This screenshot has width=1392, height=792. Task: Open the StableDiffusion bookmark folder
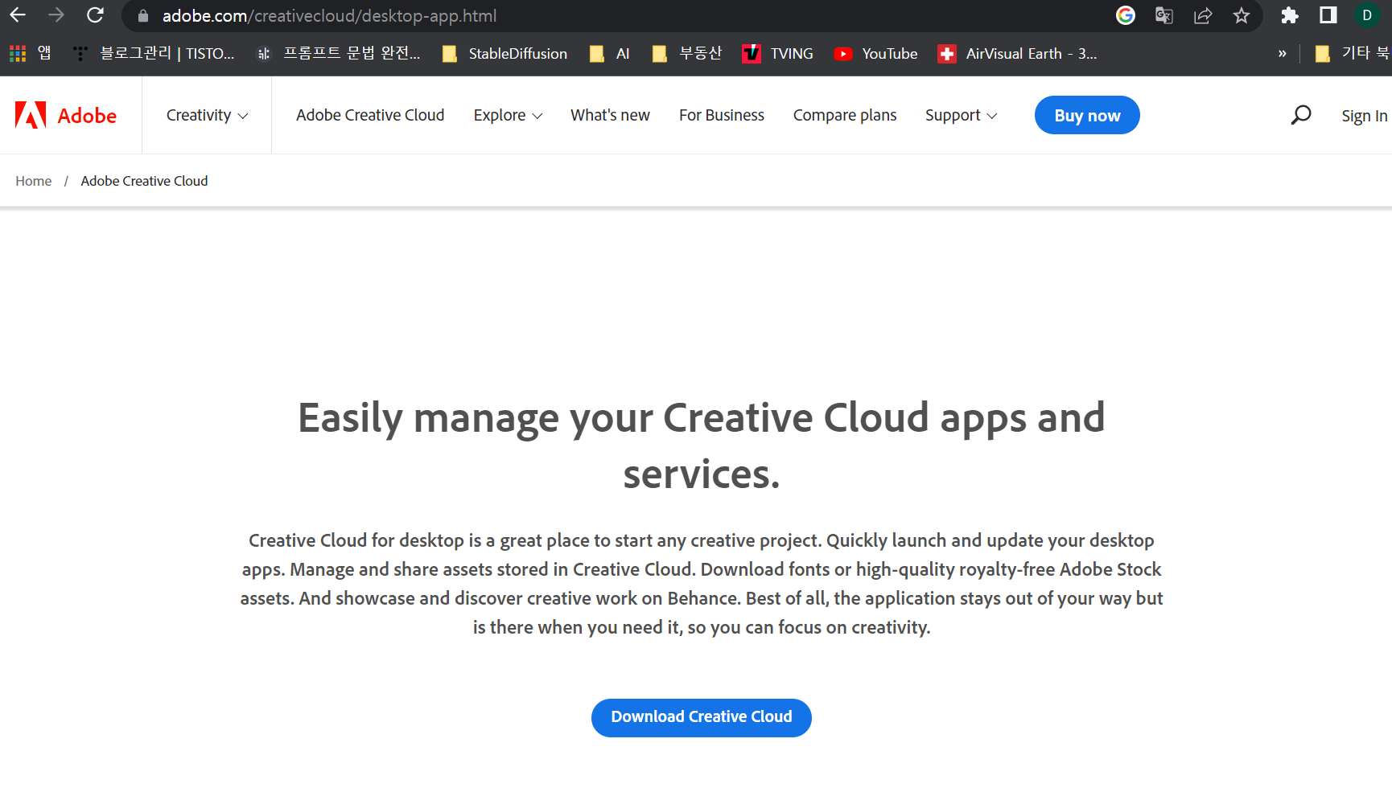pyautogui.click(x=504, y=53)
